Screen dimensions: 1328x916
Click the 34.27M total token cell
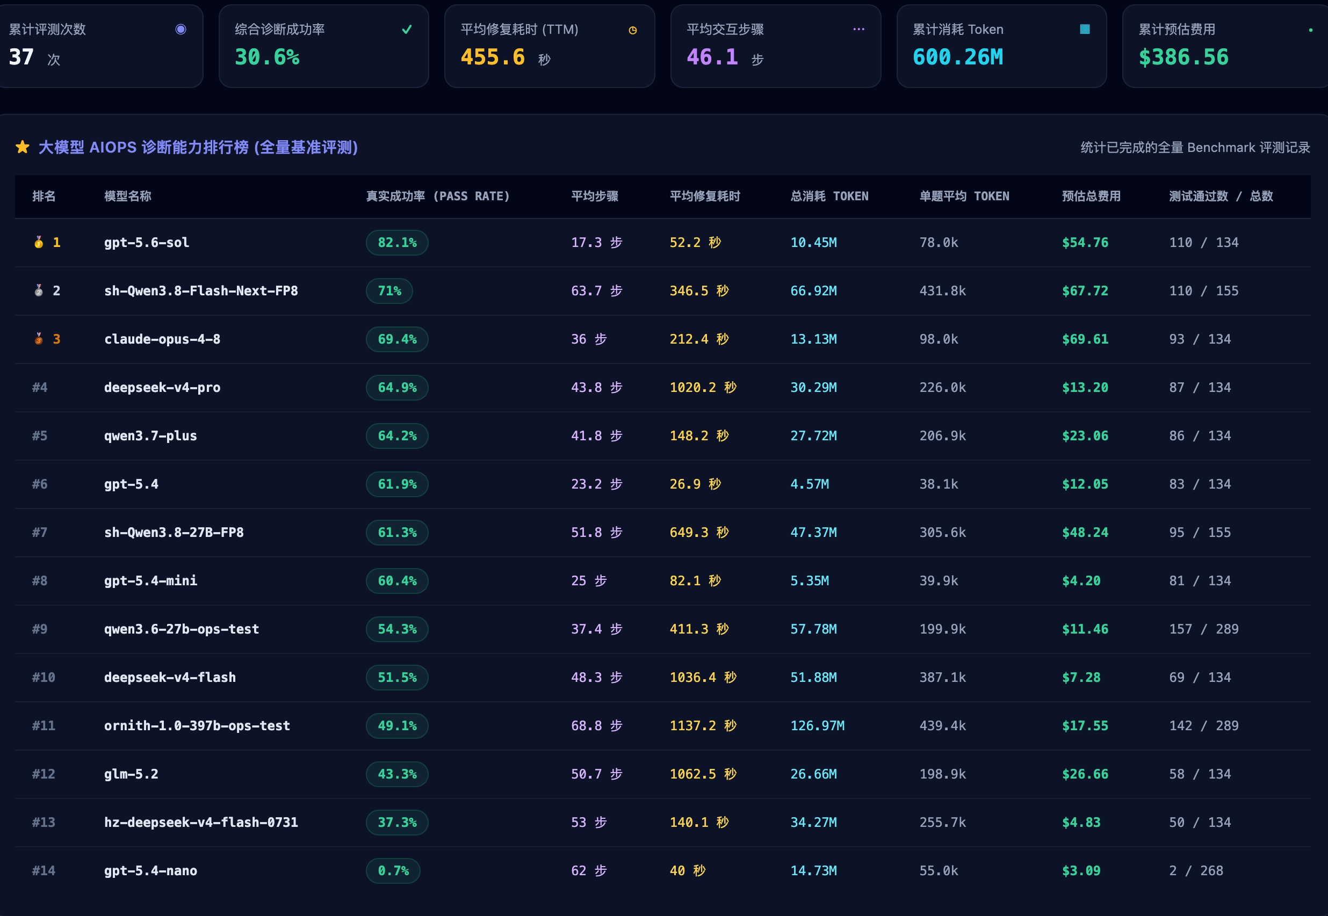click(x=813, y=822)
